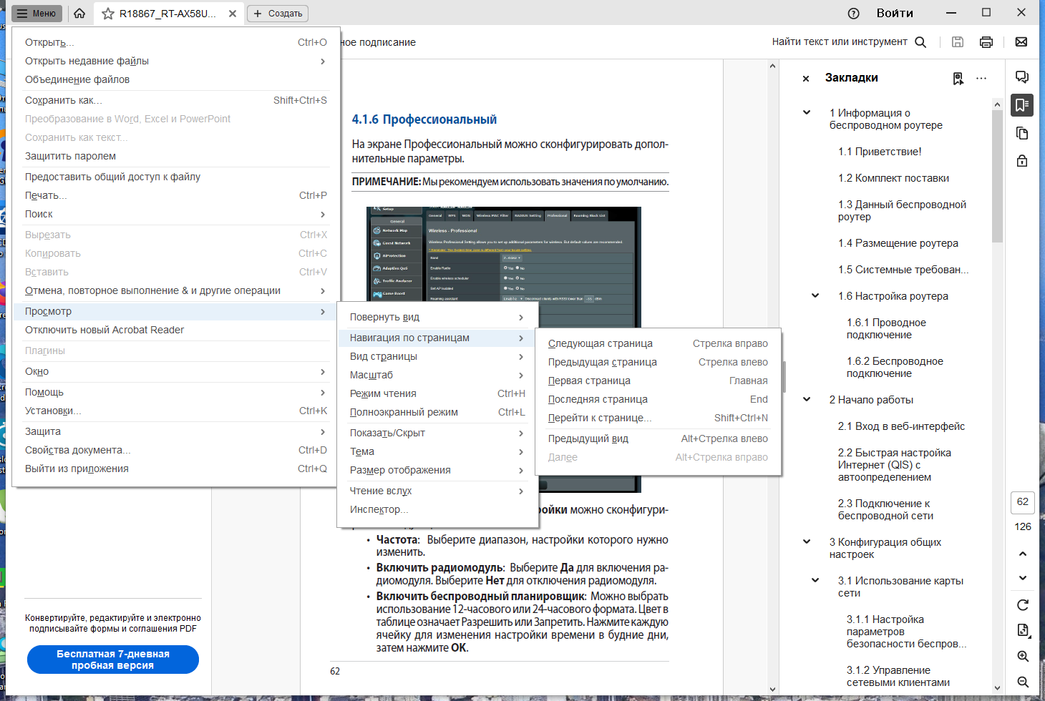
Task: Click the rotate page icon
Action: [x=1023, y=605]
